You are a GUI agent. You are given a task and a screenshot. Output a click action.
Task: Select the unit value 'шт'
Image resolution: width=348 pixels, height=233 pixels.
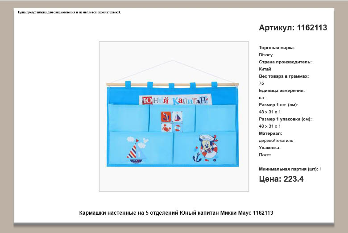[x=261, y=98]
